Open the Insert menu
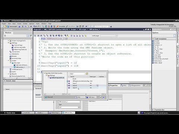179x134 pixels. [19, 23]
